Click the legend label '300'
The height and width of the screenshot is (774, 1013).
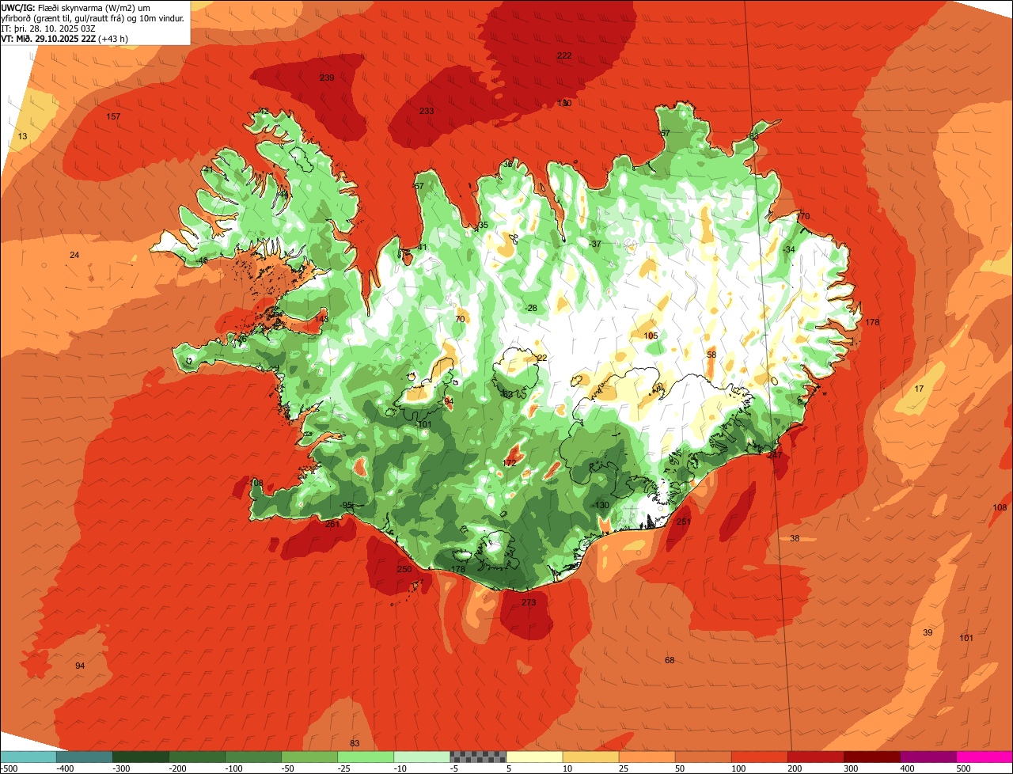[852, 768]
